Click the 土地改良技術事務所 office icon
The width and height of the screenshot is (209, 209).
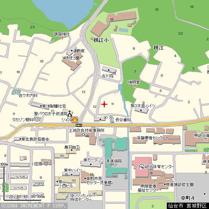coord(84,134)
